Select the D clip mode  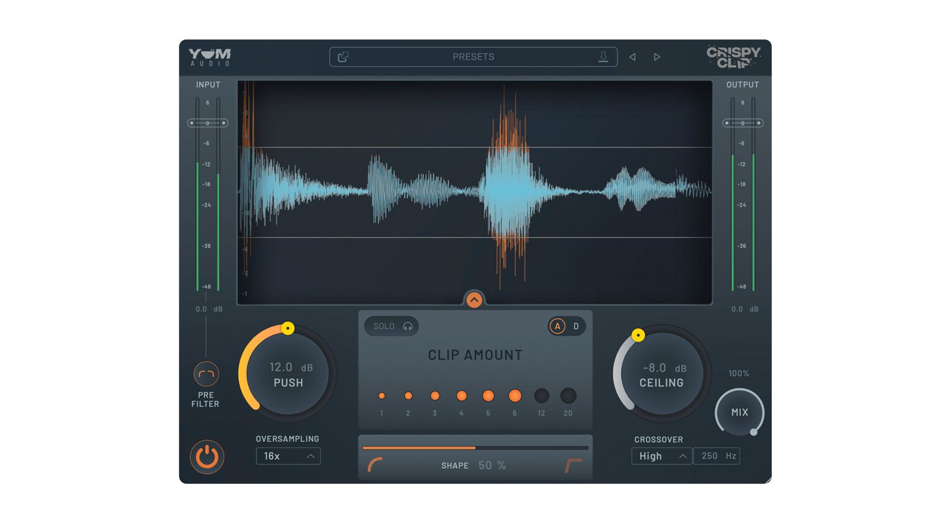click(576, 326)
